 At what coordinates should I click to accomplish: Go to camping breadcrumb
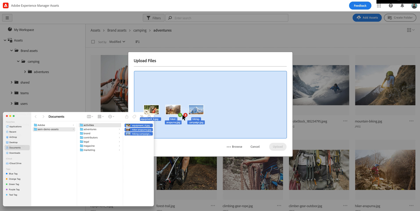click(140, 30)
